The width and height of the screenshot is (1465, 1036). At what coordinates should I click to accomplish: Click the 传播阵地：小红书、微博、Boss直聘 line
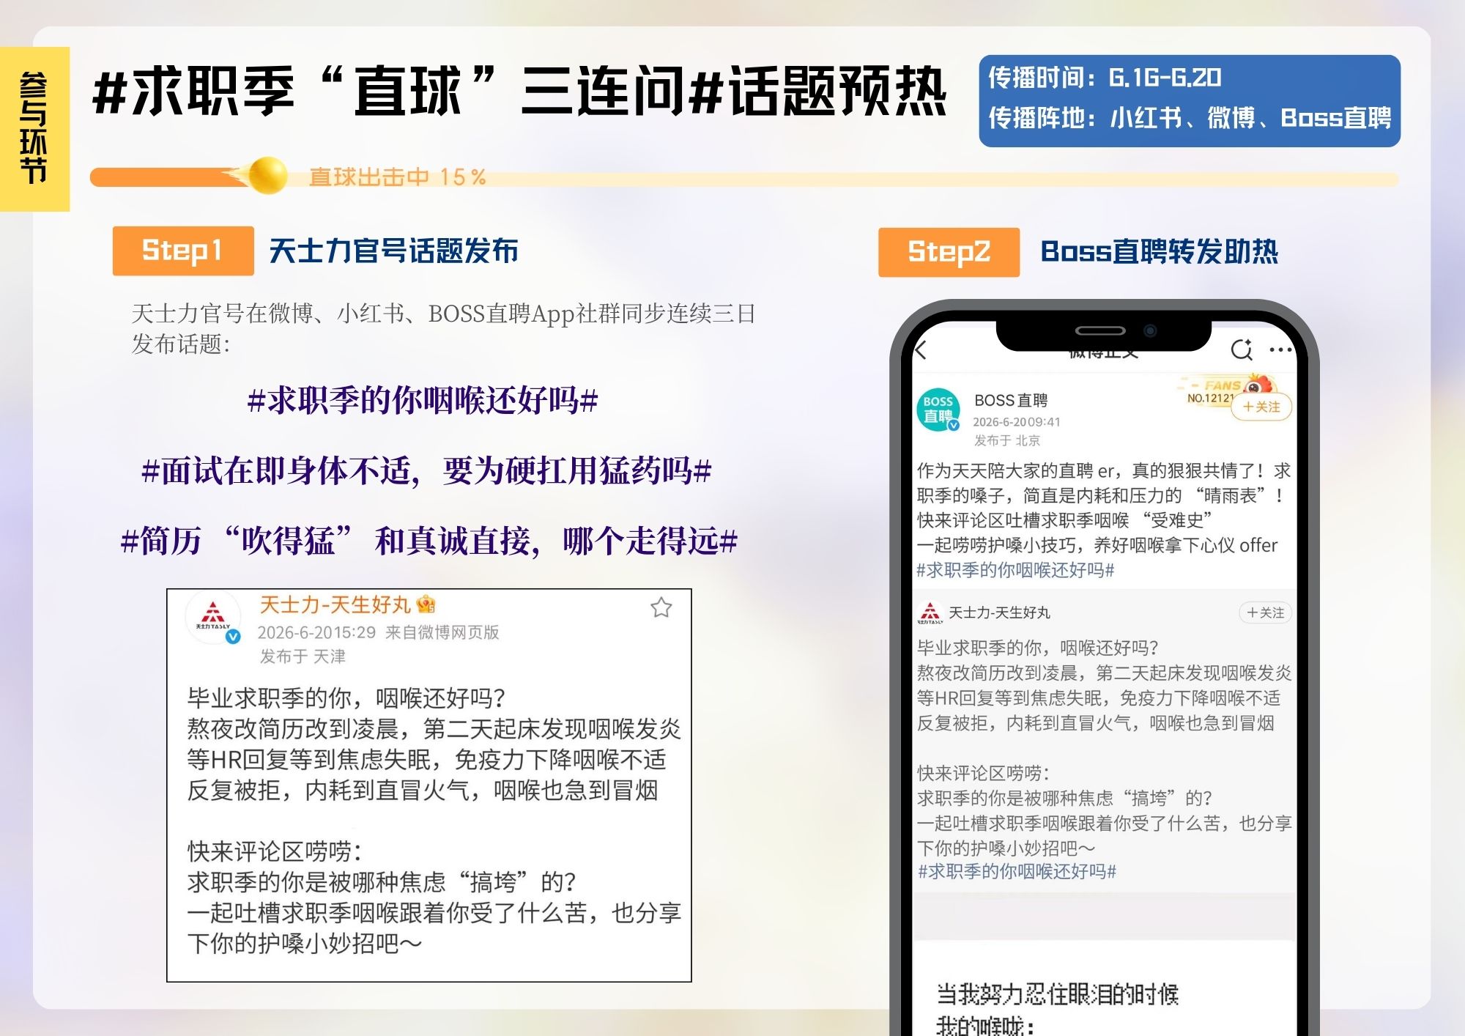click(1190, 117)
